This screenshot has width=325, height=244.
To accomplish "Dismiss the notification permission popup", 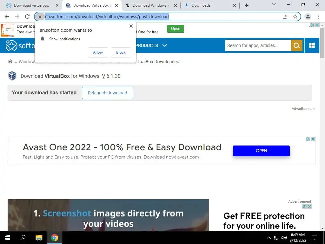I will click(x=131, y=26).
